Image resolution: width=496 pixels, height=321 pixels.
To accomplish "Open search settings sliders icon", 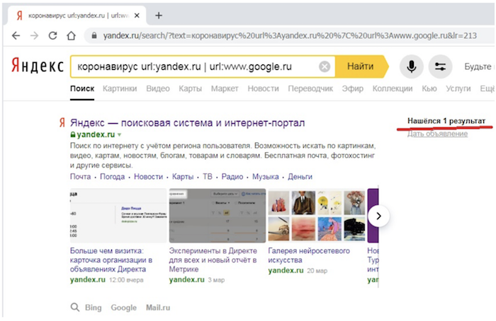I will point(440,66).
